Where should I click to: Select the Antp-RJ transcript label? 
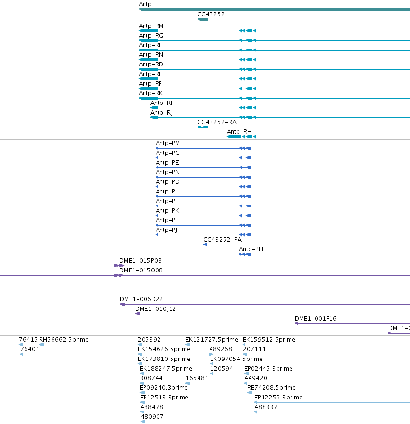[x=161, y=113]
